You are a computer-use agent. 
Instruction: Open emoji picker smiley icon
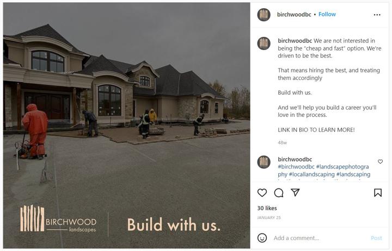tap(262, 238)
